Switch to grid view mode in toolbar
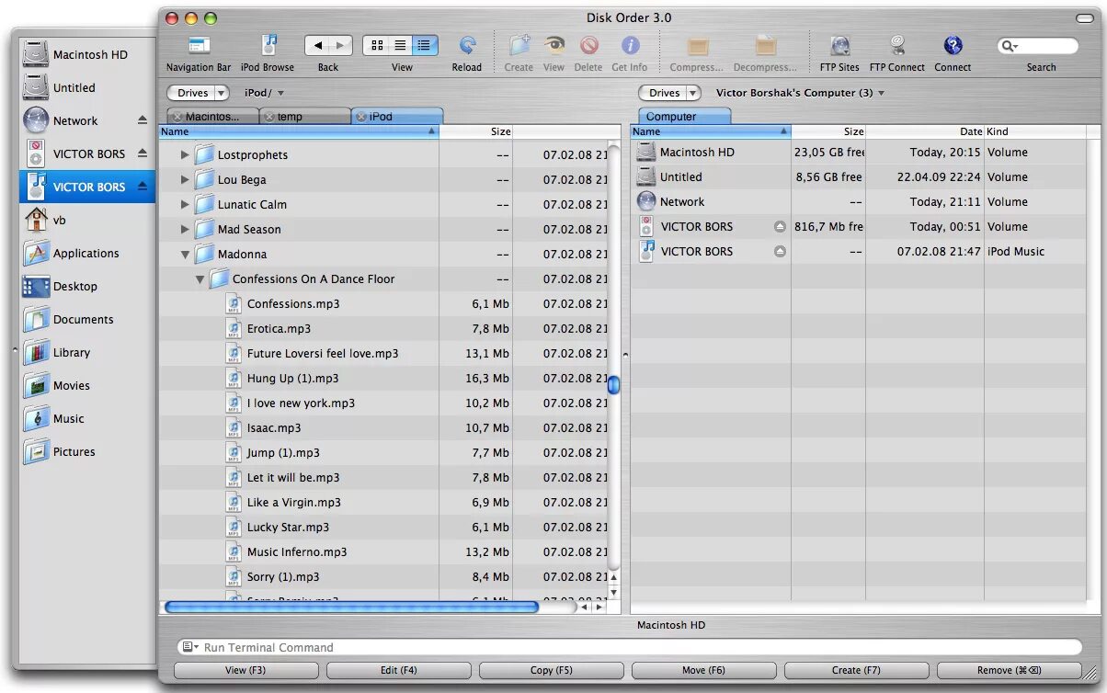 pyautogui.click(x=377, y=44)
